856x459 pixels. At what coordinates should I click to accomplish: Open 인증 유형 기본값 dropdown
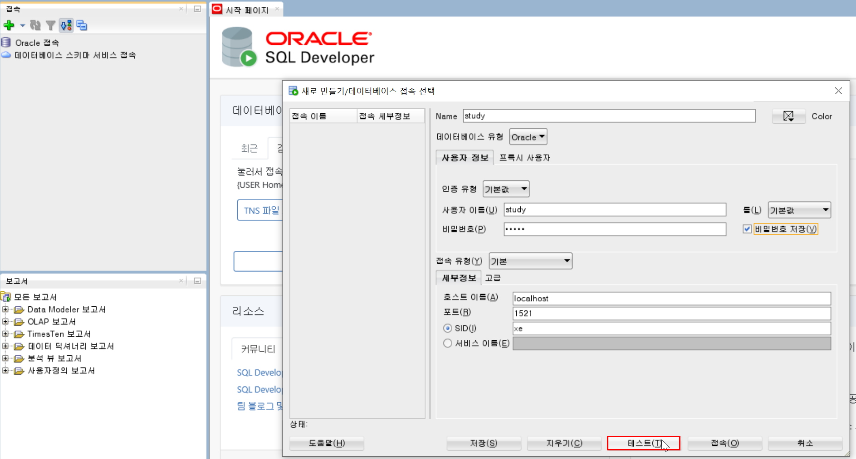pos(506,189)
